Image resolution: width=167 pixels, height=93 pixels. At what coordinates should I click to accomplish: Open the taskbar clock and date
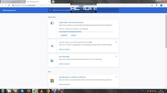coord(161,91)
